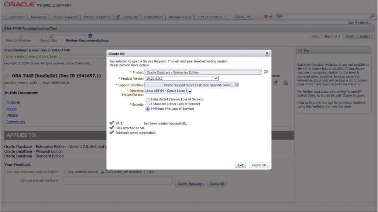Click the feedback text box
The width and height of the screenshot is (378, 212).
pyautogui.click(x=118, y=180)
